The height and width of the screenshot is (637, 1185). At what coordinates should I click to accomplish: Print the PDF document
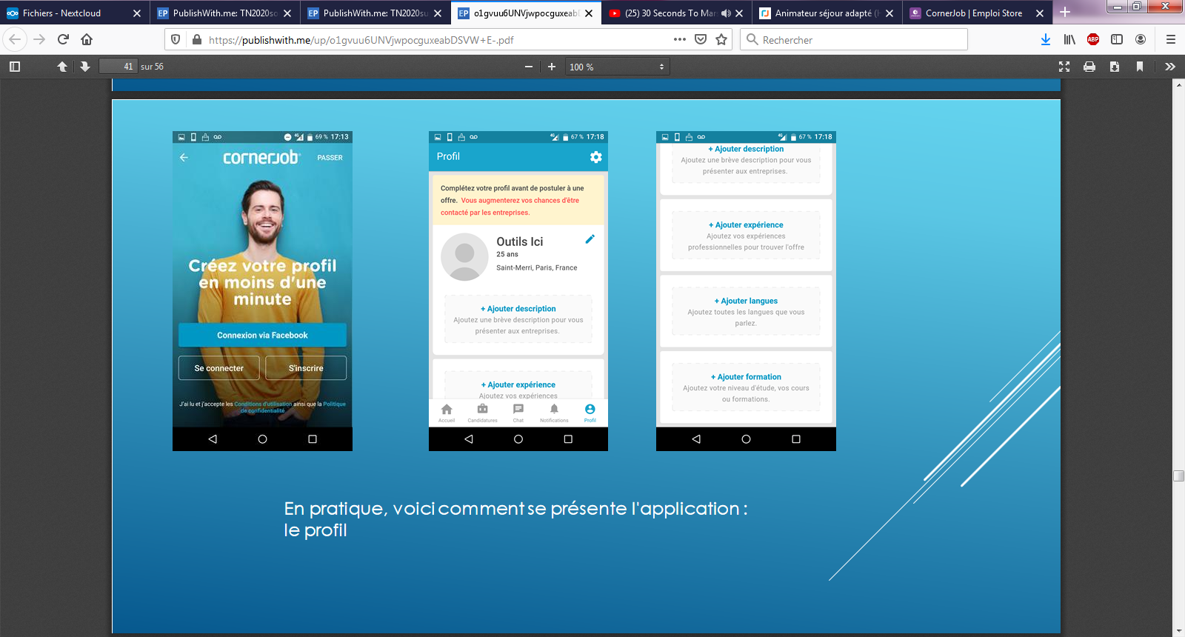[1089, 67]
